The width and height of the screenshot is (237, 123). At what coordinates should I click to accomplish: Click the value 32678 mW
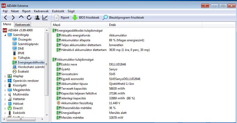[116, 118]
